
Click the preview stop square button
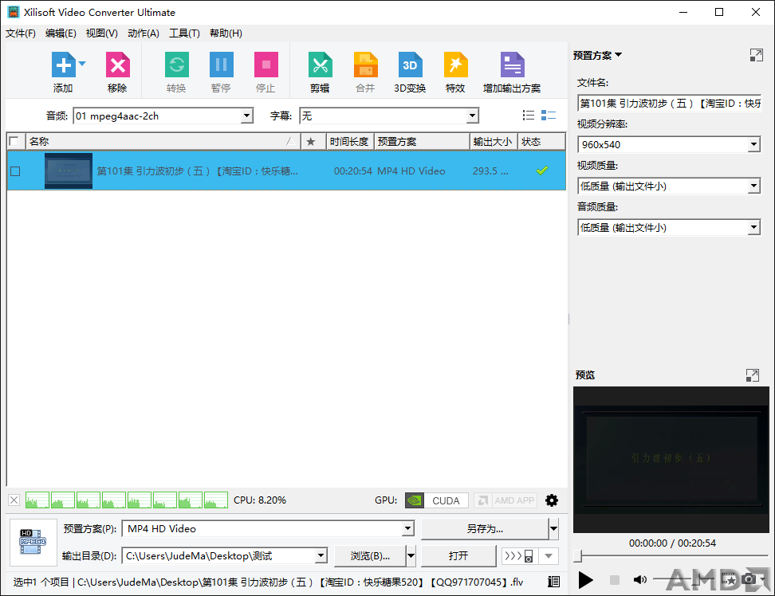tap(615, 580)
